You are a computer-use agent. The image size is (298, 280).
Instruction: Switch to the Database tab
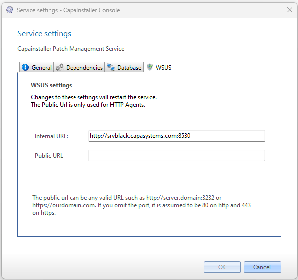124,67
